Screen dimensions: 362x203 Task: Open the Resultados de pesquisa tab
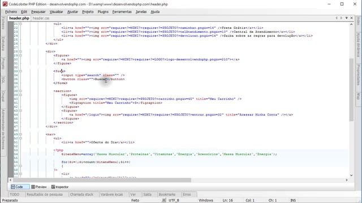coord(45,195)
